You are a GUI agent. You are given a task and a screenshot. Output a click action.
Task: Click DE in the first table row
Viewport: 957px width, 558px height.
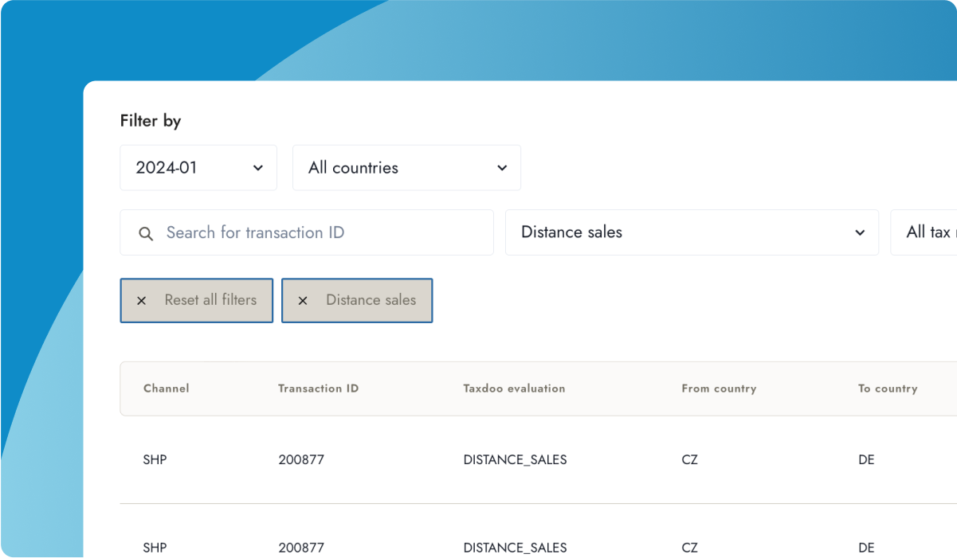(866, 460)
